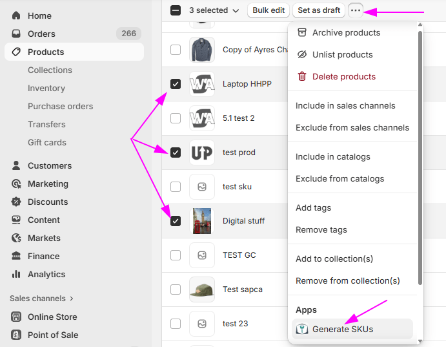This screenshot has width=446, height=347.
Task: Open the Marketing target icon
Action: [x=16, y=184]
